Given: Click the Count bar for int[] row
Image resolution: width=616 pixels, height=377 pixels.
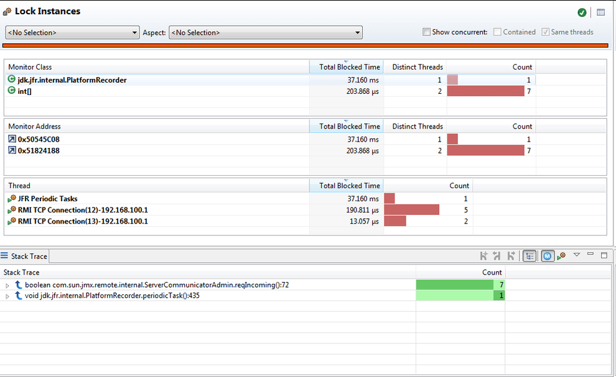Looking at the screenshot, I should (x=485, y=91).
